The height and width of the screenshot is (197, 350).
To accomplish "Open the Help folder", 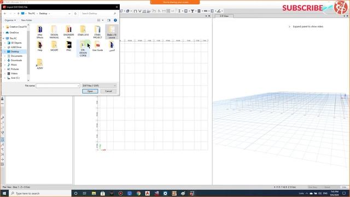I will (x=40, y=46).
